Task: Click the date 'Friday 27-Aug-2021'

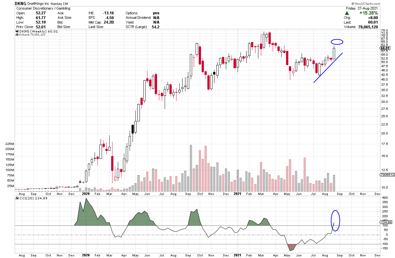Action: click(362, 8)
